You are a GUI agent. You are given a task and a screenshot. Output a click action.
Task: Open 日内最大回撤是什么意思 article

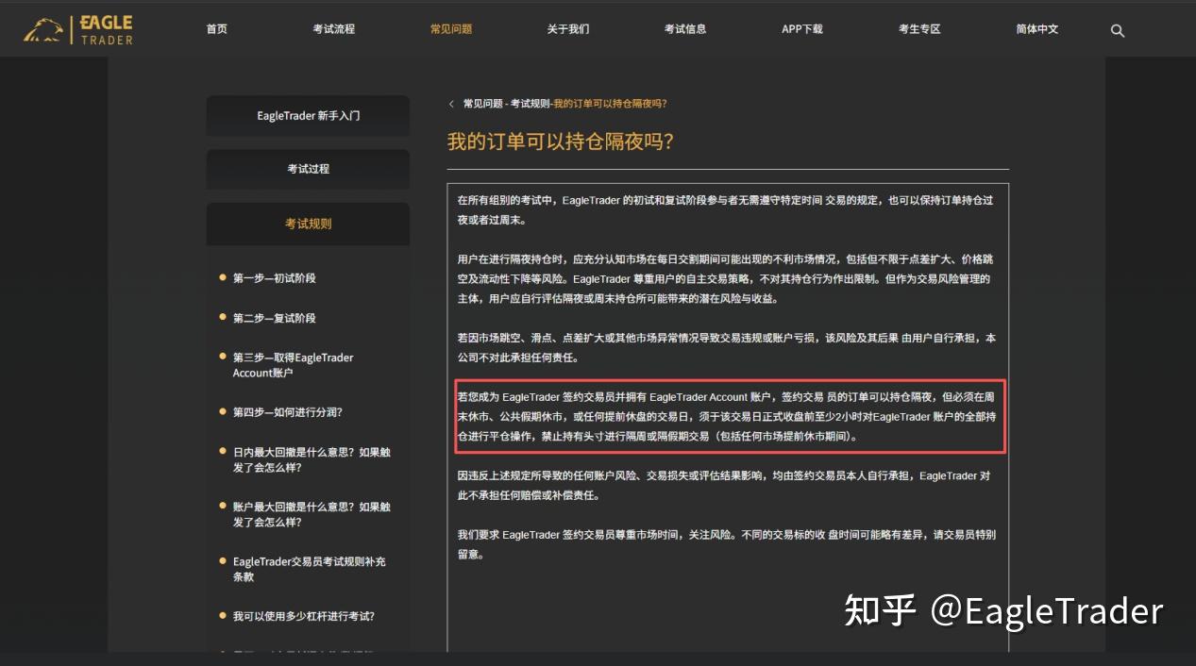312,459
